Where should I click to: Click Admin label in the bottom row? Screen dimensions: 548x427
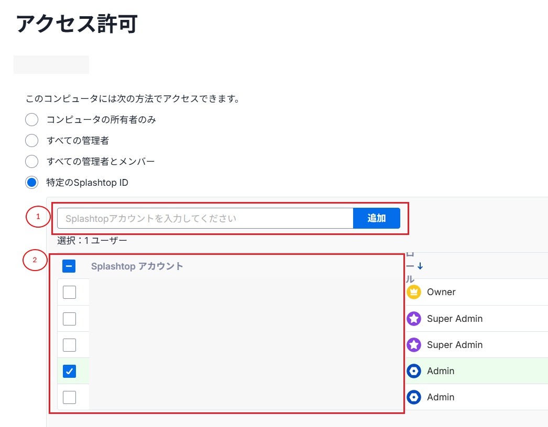(x=441, y=397)
